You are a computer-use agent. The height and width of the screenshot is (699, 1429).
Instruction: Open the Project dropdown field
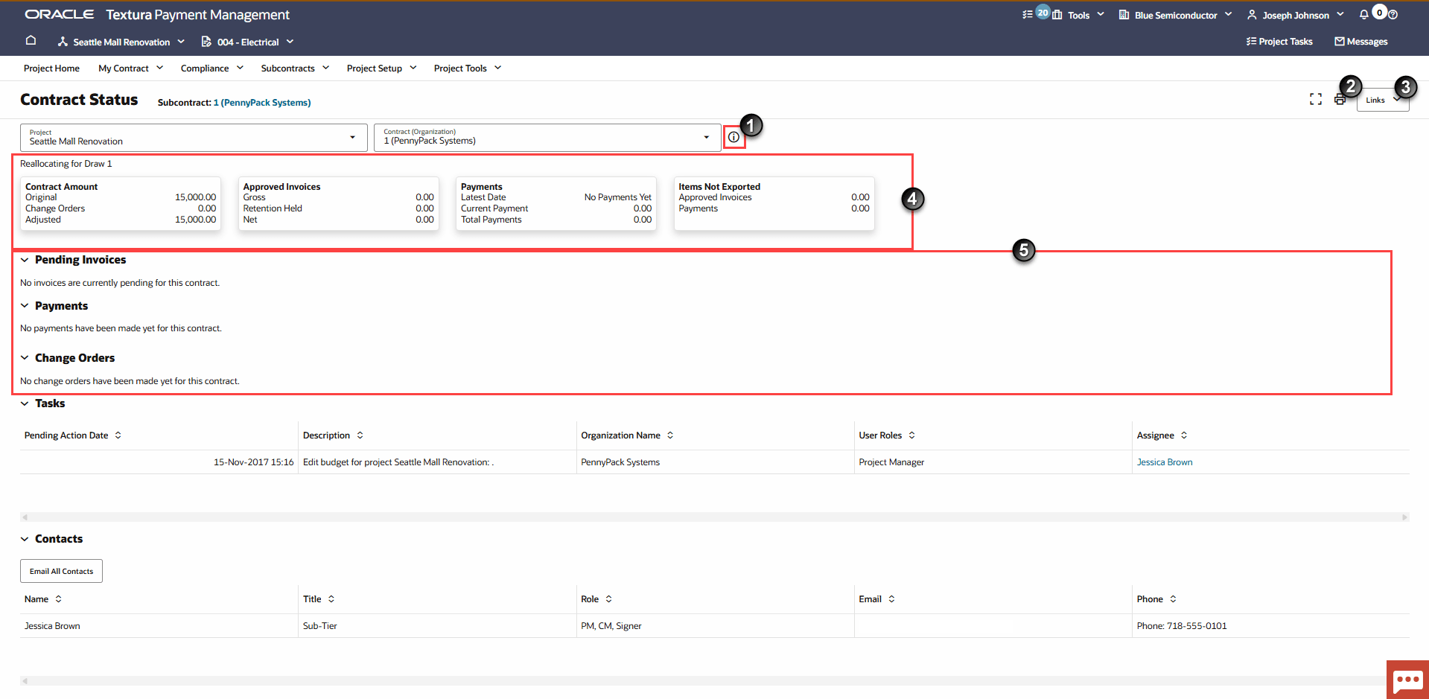pyautogui.click(x=194, y=138)
